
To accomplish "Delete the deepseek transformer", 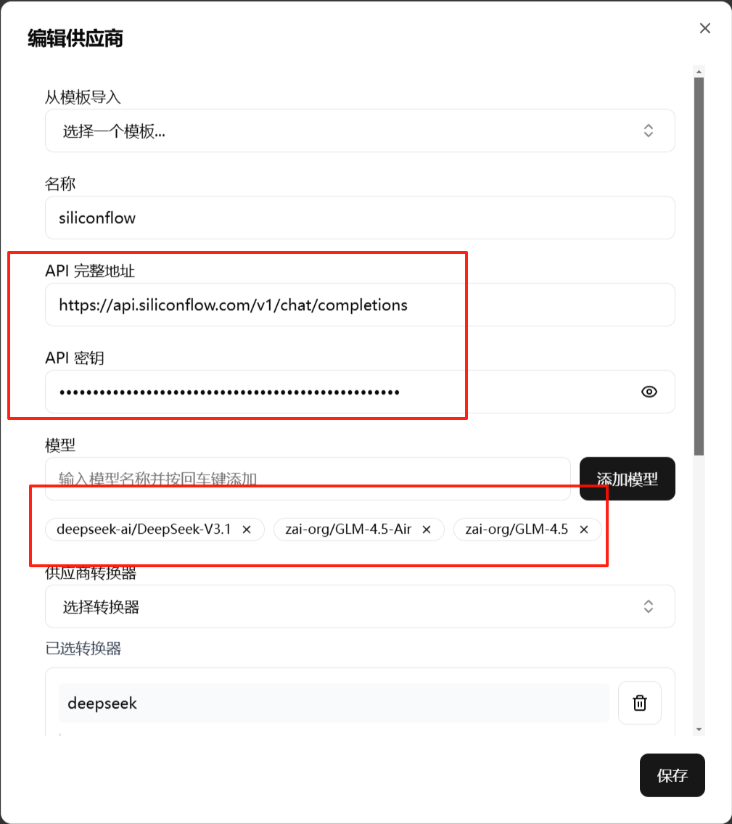I will coord(640,703).
